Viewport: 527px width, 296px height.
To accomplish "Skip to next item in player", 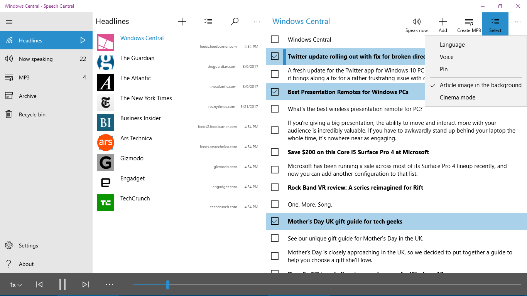I will pyautogui.click(x=86, y=284).
